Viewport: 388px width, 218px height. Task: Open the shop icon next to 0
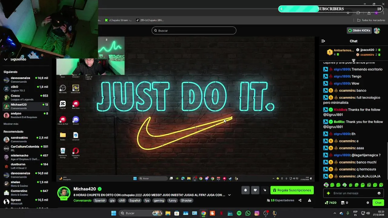[x=343, y=203]
